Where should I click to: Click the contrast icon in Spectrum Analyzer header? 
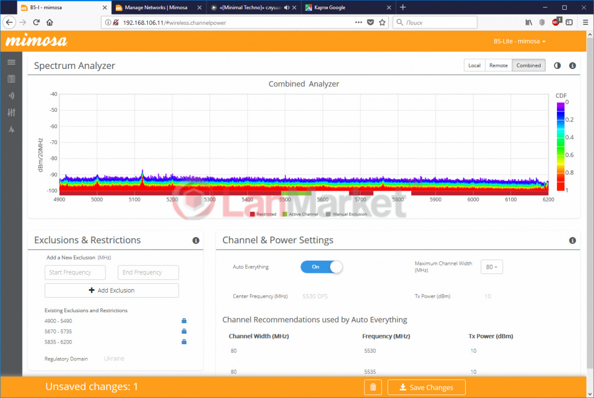[557, 65]
